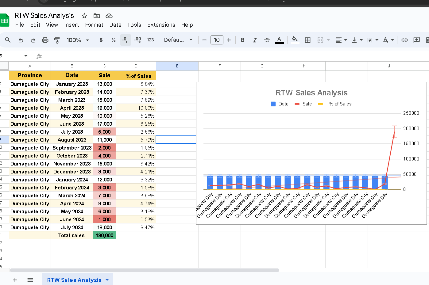Select the Total sales 190,000 cell
Viewport: 429px width, 285px height.
point(104,235)
